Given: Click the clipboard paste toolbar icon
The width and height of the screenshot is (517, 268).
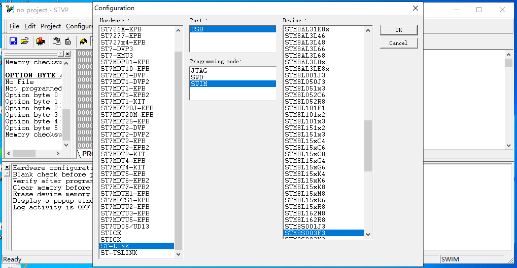Looking at the screenshot, I should (x=57, y=41).
